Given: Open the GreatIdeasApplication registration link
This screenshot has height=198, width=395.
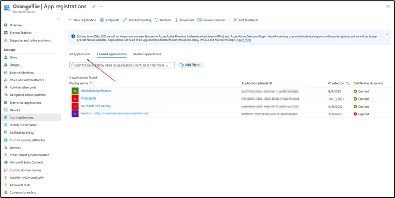Looking at the screenshot, I should click(x=96, y=91).
